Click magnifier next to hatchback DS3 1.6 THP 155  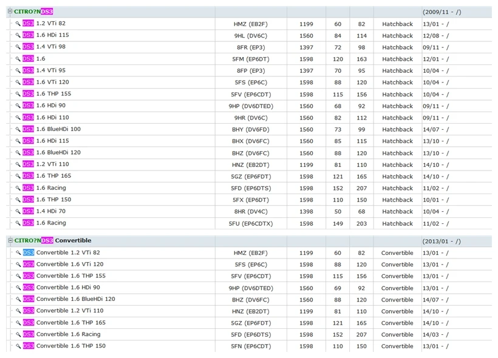click(18, 94)
